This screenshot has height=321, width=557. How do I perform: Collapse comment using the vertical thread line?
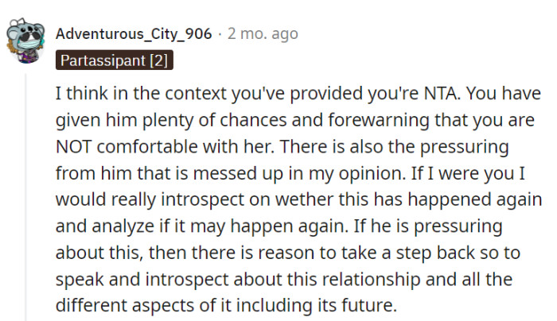click(x=25, y=199)
